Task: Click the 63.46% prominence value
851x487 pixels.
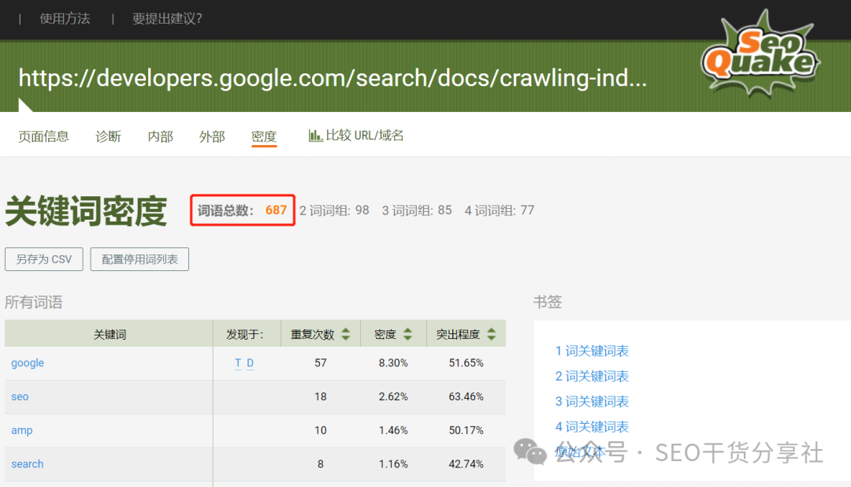Action: 466,396
